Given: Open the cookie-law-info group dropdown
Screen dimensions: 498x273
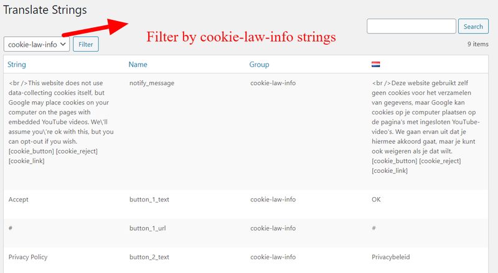Looking at the screenshot, I should [37, 44].
